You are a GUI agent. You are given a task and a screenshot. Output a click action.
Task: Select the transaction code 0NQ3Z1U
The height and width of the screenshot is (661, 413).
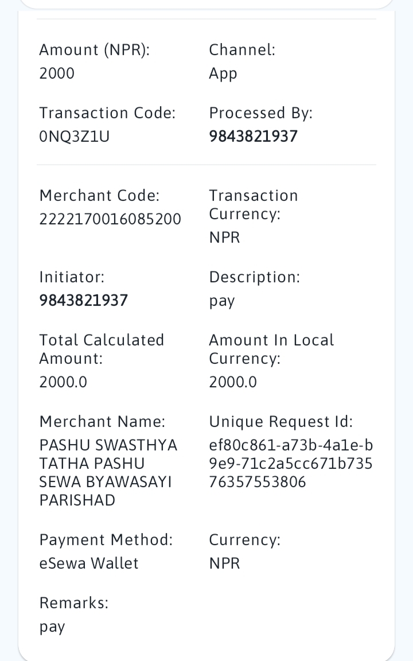74,137
